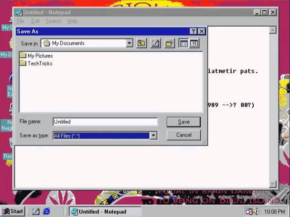Maximize the Notepad window
The image size is (290, 217).
[264, 12]
